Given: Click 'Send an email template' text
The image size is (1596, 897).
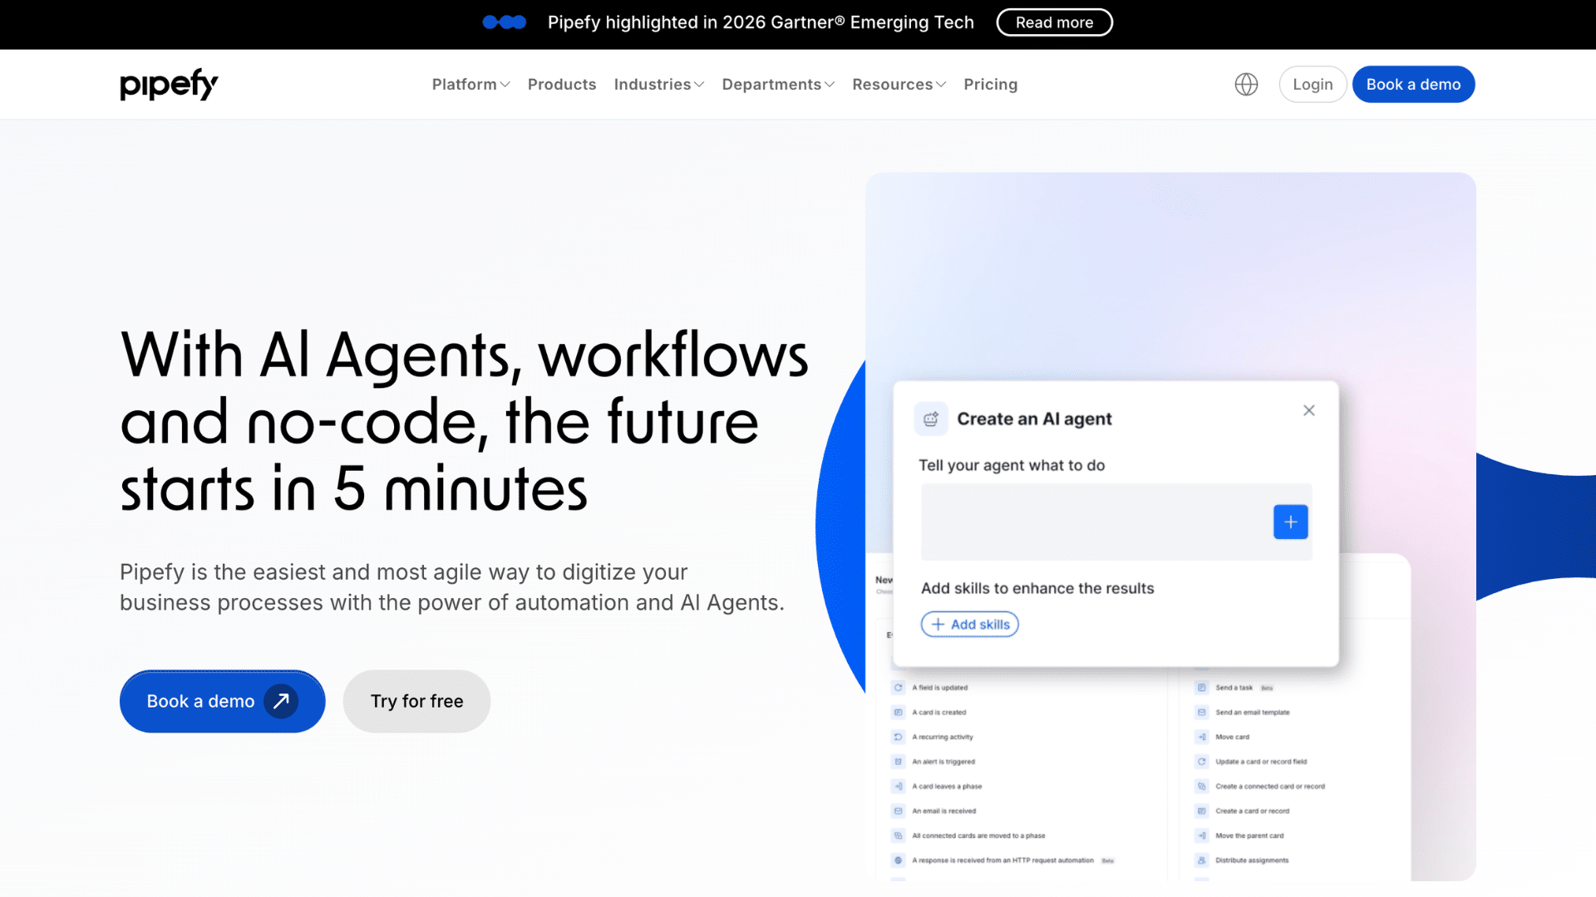Looking at the screenshot, I should [1253, 713].
